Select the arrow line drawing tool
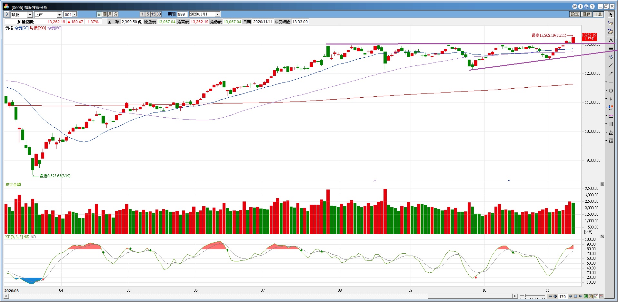The width and height of the screenshot is (618, 302). point(611,74)
